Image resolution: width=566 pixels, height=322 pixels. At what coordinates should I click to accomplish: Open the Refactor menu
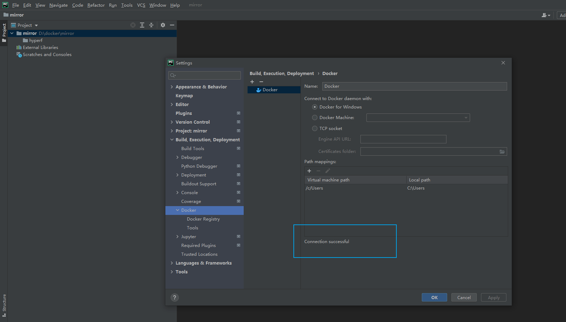point(96,5)
